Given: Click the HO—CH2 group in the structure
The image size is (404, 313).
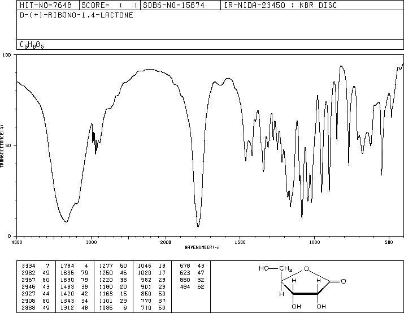Looking at the screenshot, I should [x=275, y=269].
